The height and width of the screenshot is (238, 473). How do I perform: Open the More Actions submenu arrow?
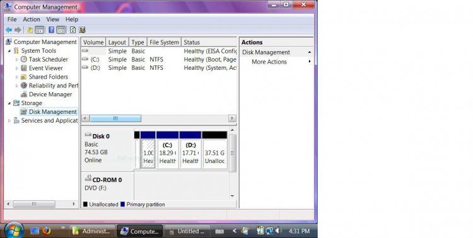coord(310,62)
